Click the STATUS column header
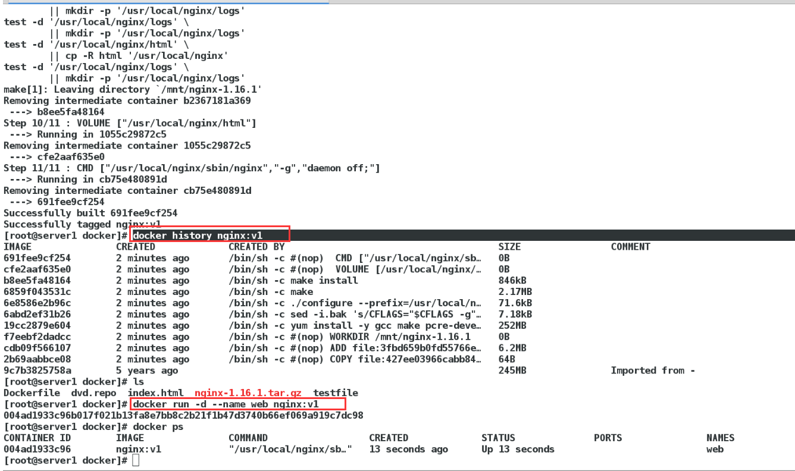Screen dimensions: 795x471 point(499,438)
